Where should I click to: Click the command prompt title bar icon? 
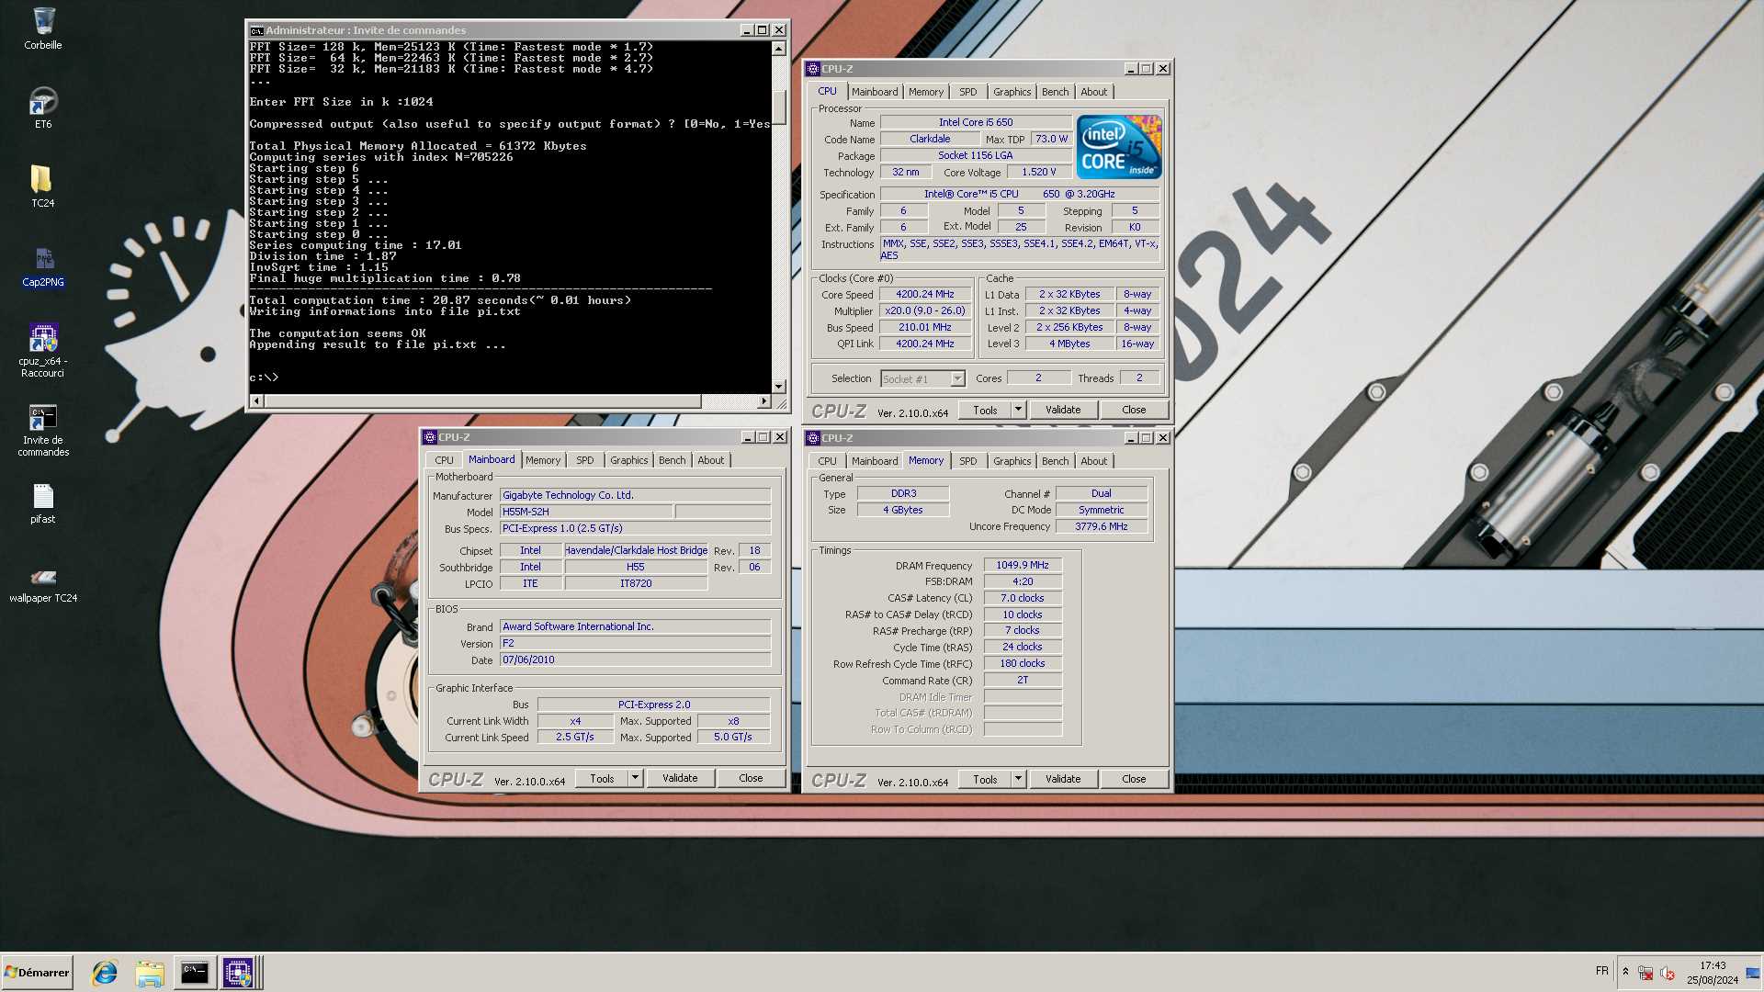[x=257, y=30]
